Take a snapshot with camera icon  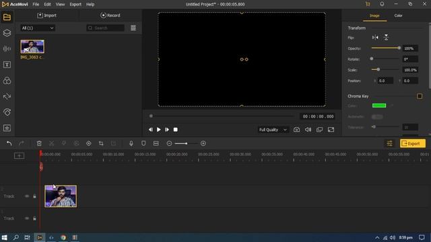coord(296,130)
